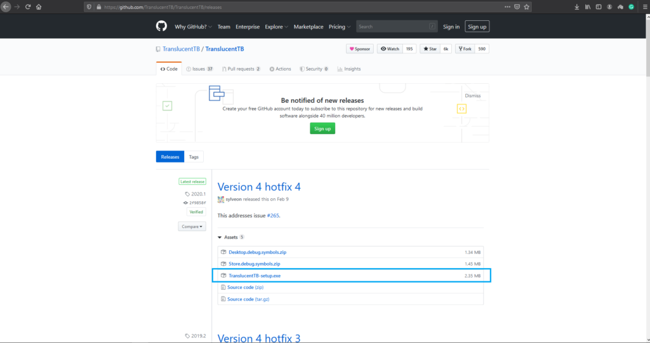Screen dimensions: 650x343
Task: Reload the page with browser refresh icon
Action: 28,7
